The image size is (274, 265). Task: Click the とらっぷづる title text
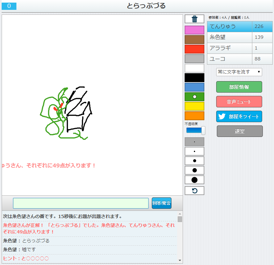click(146, 6)
